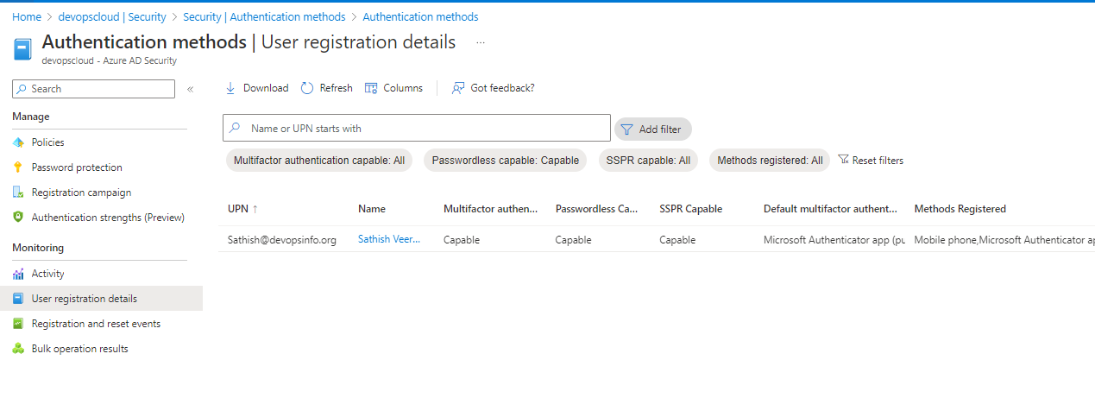Click the Add filter button
Viewport: 1095px width, 398px height.
tap(652, 130)
